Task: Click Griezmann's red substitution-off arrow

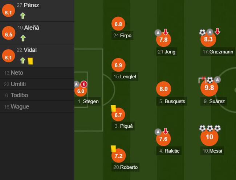Action: point(217,31)
